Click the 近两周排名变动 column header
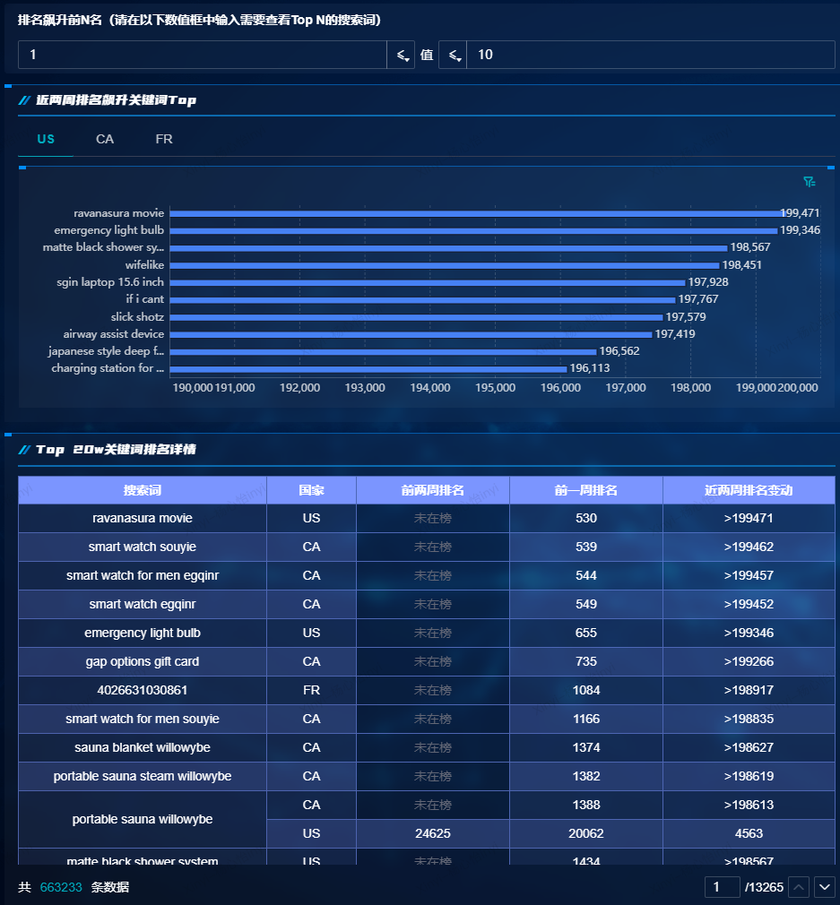The image size is (840, 905). pyautogui.click(x=749, y=490)
